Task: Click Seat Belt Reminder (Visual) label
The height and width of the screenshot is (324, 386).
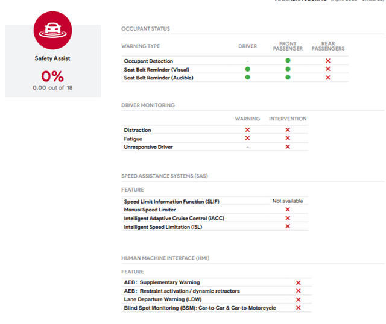Action: pos(157,70)
